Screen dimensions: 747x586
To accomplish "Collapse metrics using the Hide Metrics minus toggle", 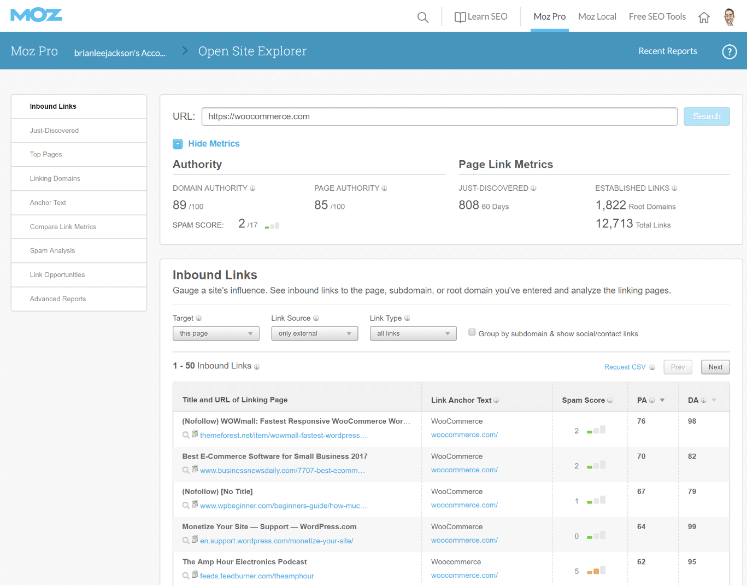I will tap(178, 143).
